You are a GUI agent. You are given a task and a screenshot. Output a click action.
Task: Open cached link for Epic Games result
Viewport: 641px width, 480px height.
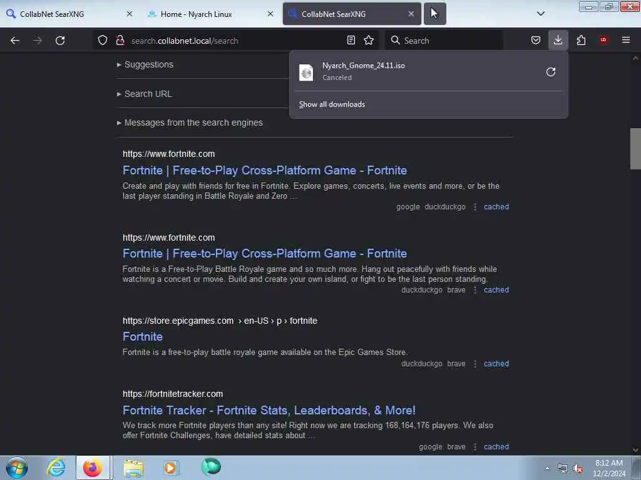[x=496, y=364]
